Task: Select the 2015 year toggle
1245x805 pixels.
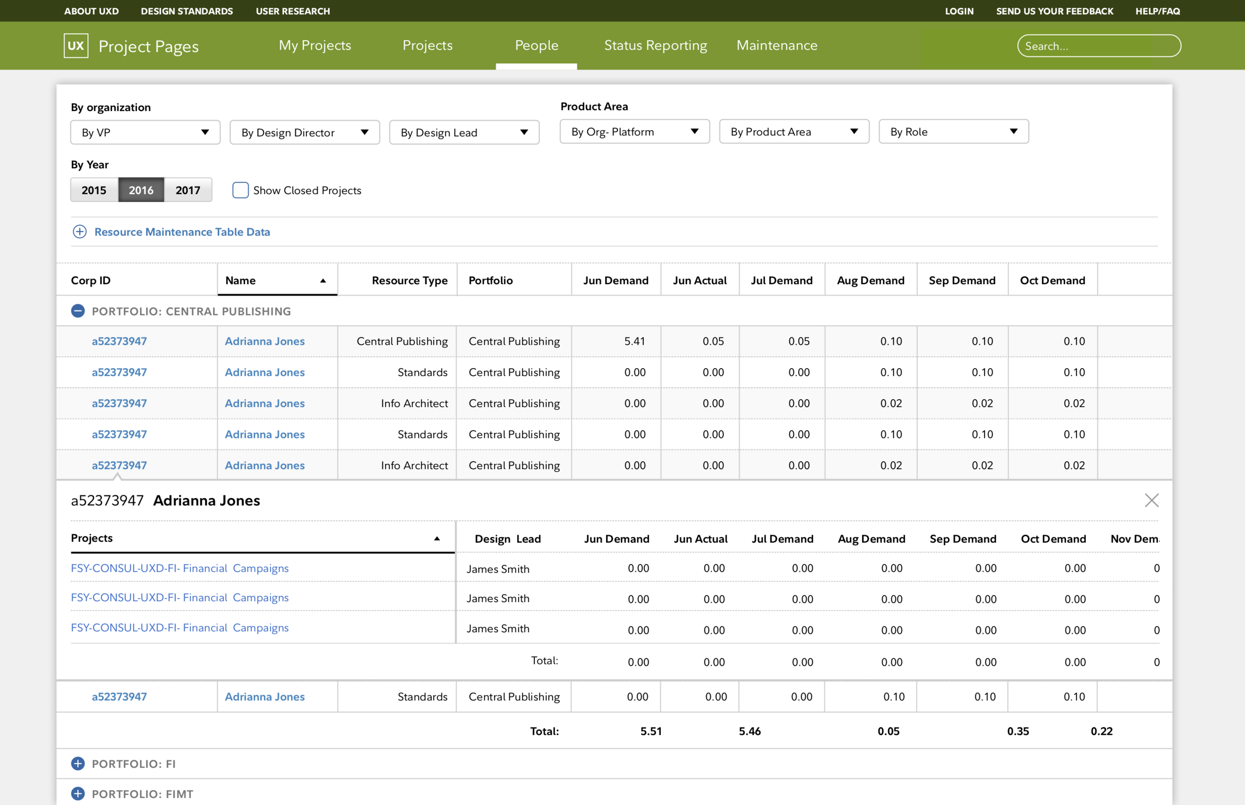Action: pyautogui.click(x=94, y=190)
